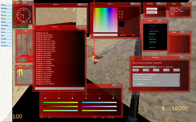Click the dark color preview swatch

point(122,24)
